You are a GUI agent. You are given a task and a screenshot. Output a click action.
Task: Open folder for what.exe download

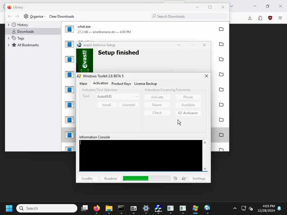click(x=221, y=29)
